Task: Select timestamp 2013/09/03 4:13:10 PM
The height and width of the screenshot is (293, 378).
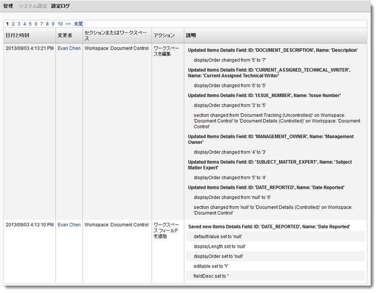Action: tap(30, 225)
